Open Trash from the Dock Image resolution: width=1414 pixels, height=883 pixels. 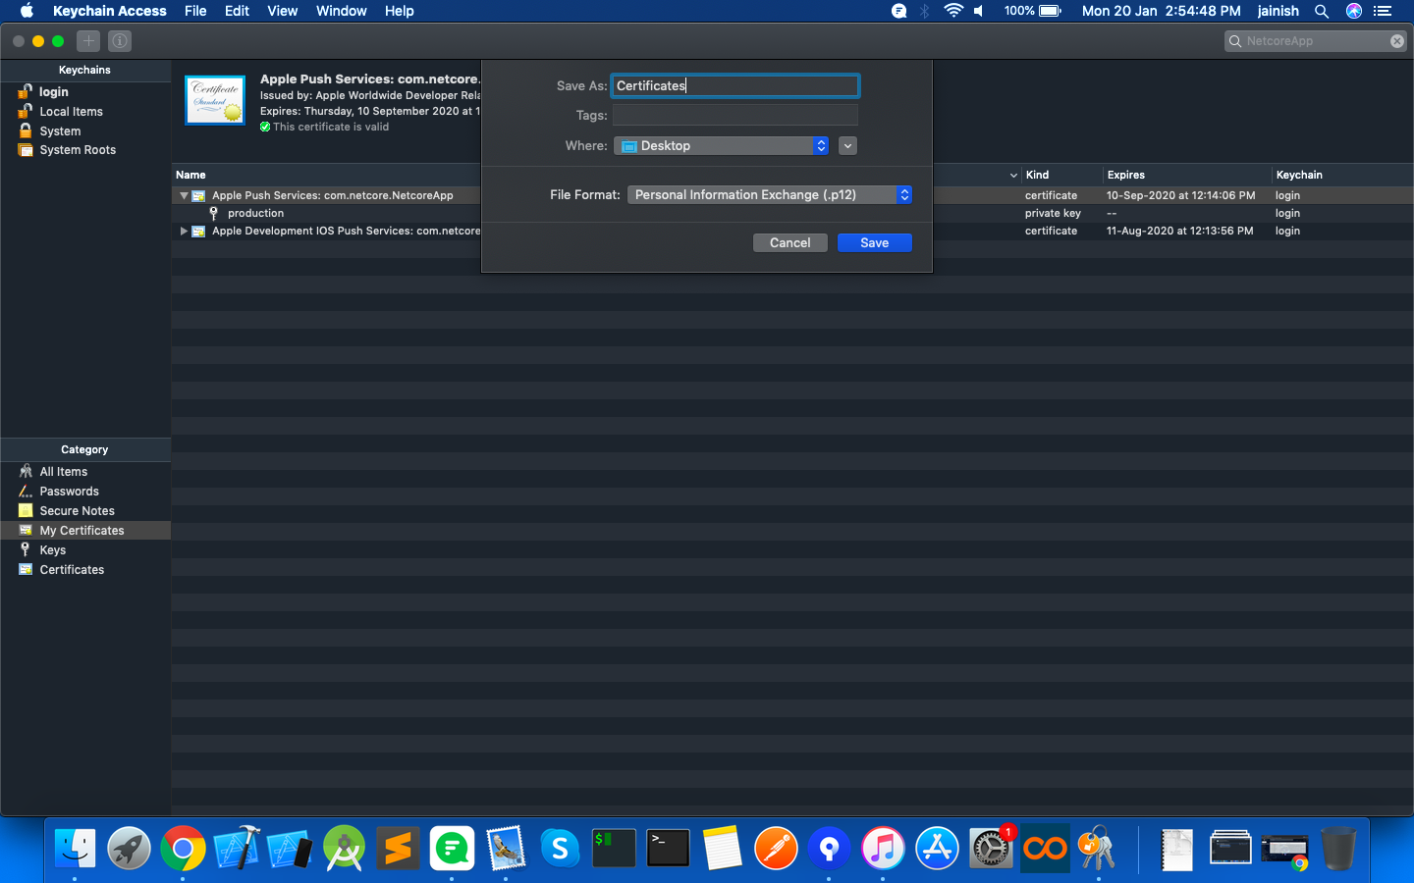click(1338, 848)
